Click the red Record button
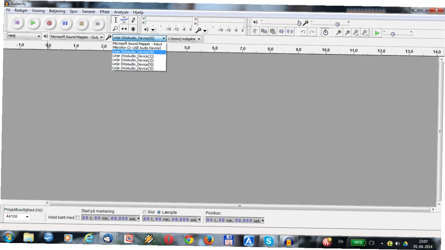Screen dimensions: 445x250 click(x=49, y=23)
